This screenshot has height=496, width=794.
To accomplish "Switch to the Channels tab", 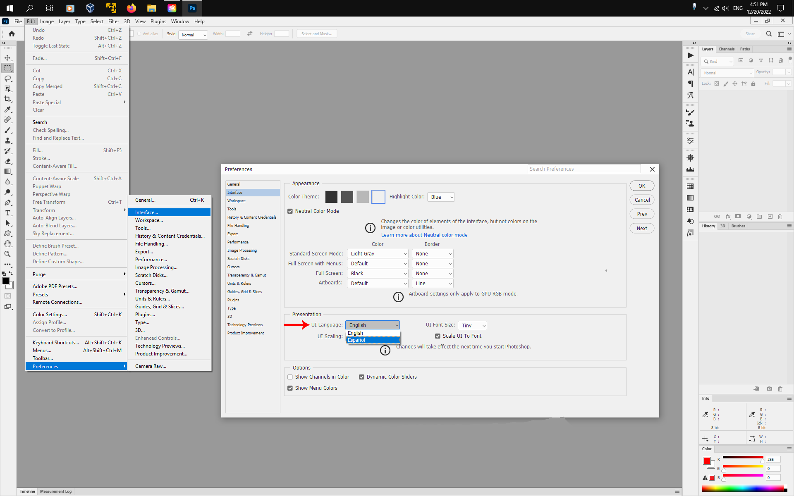I will pos(727,49).
